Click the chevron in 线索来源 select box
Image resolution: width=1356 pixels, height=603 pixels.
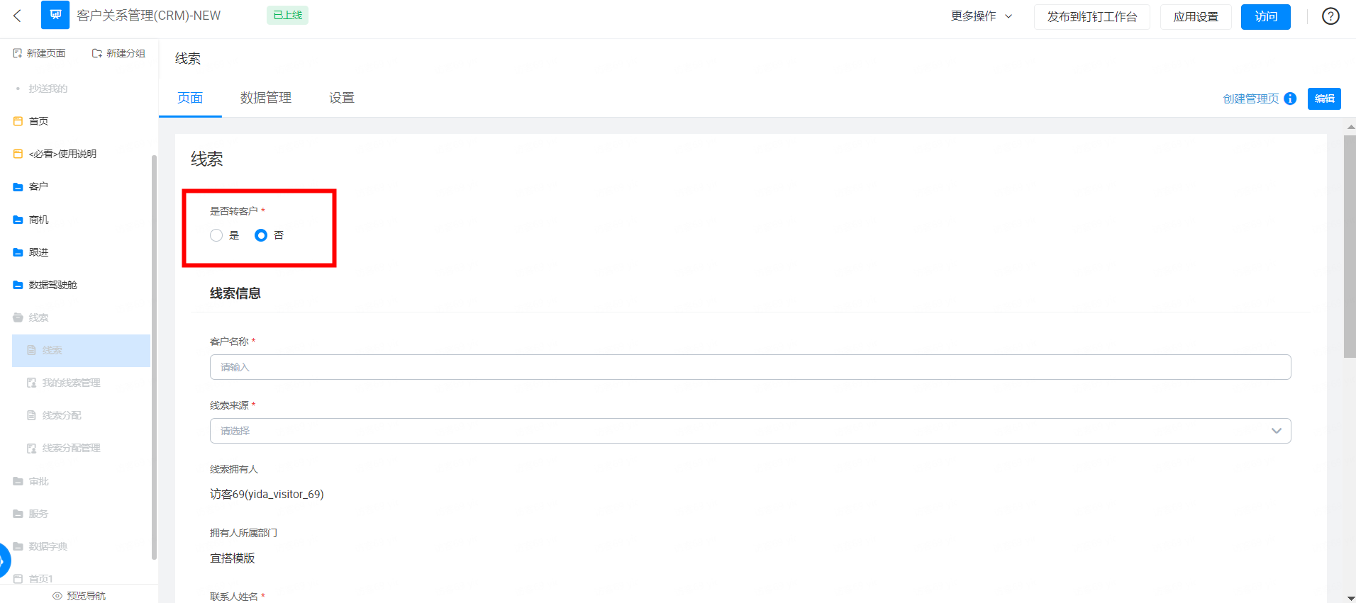click(1277, 431)
